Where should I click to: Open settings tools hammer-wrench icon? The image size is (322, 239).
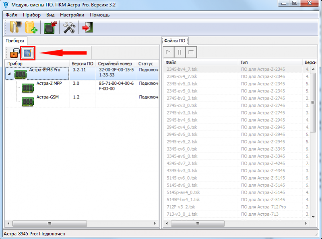pyautogui.click(x=69, y=27)
